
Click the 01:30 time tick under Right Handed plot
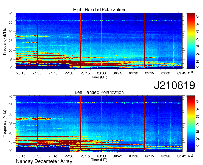point(133,73)
